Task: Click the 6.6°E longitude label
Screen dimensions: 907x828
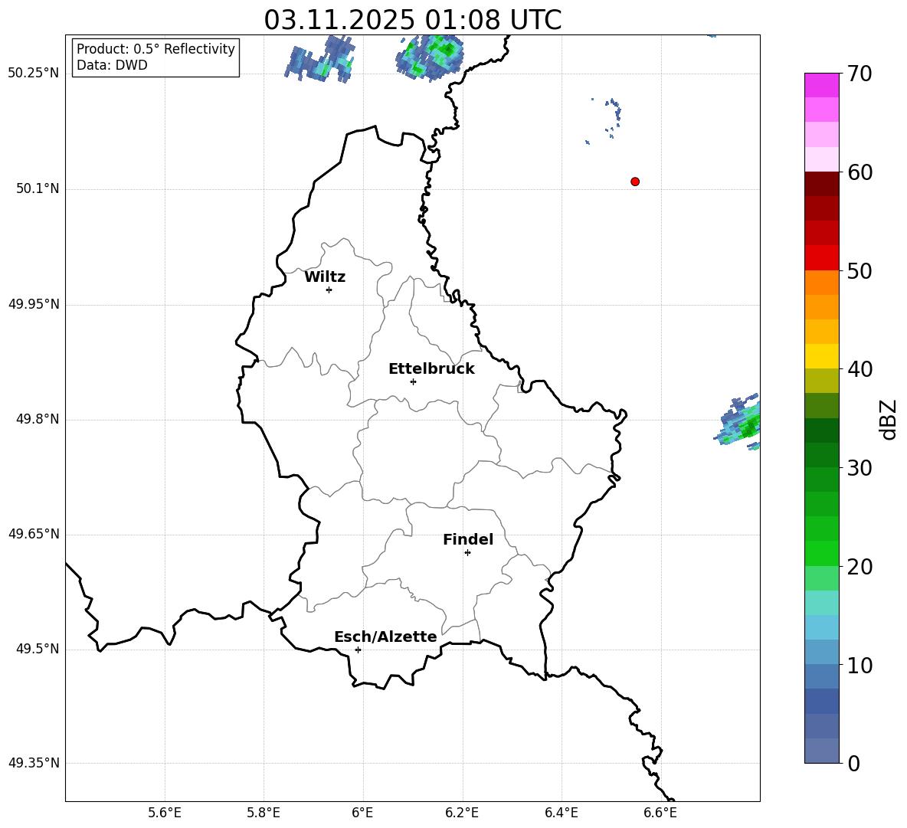Action: pyautogui.click(x=660, y=813)
